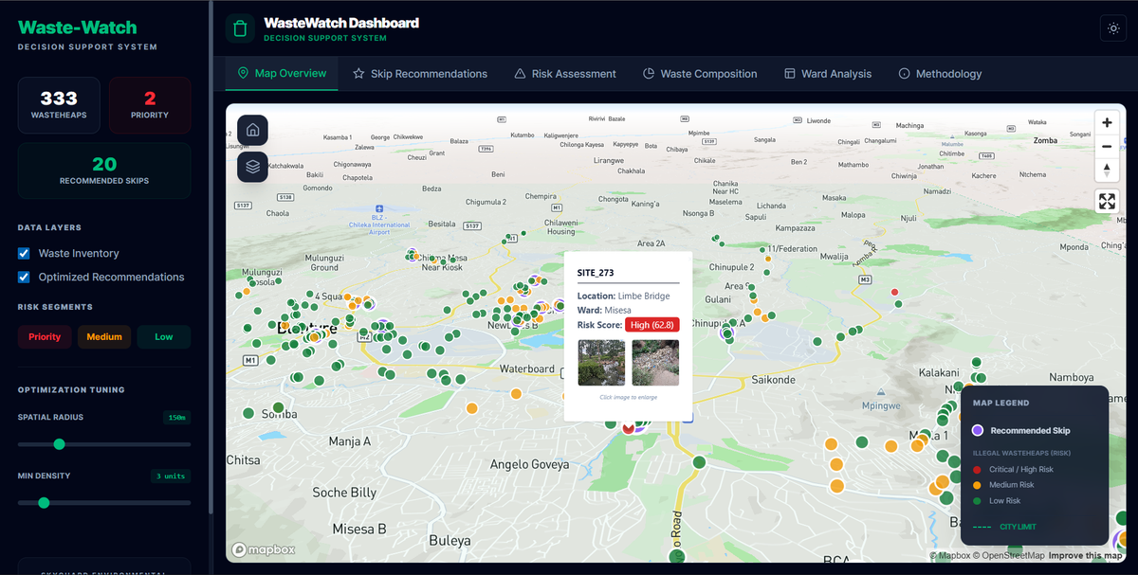The height and width of the screenshot is (575, 1138).
Task: Click the orange marker near Waterboard
Action: [516, 393]
